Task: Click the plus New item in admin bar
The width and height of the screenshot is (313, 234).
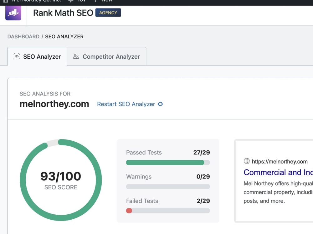Action: (103, 1)
